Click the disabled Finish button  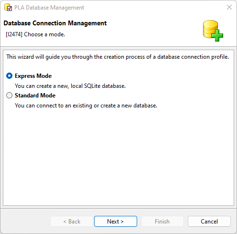tap(162, 221)
